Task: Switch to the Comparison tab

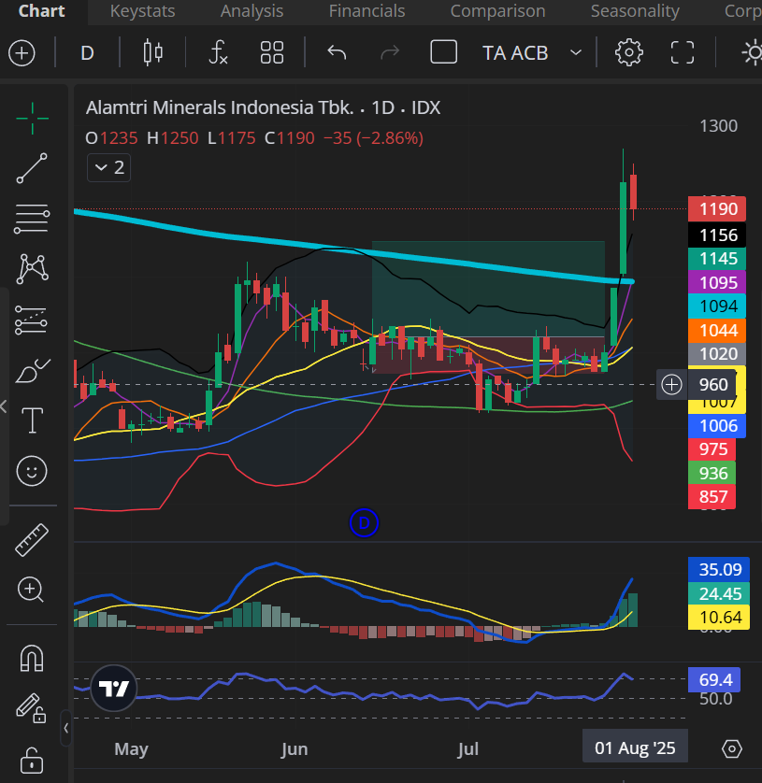Action: point(497,11)
